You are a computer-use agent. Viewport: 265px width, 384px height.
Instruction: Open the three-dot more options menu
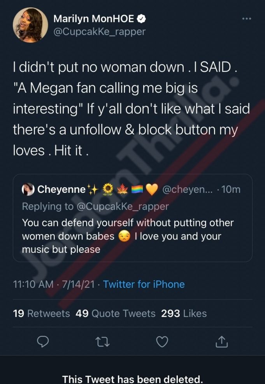pos(247,19)
